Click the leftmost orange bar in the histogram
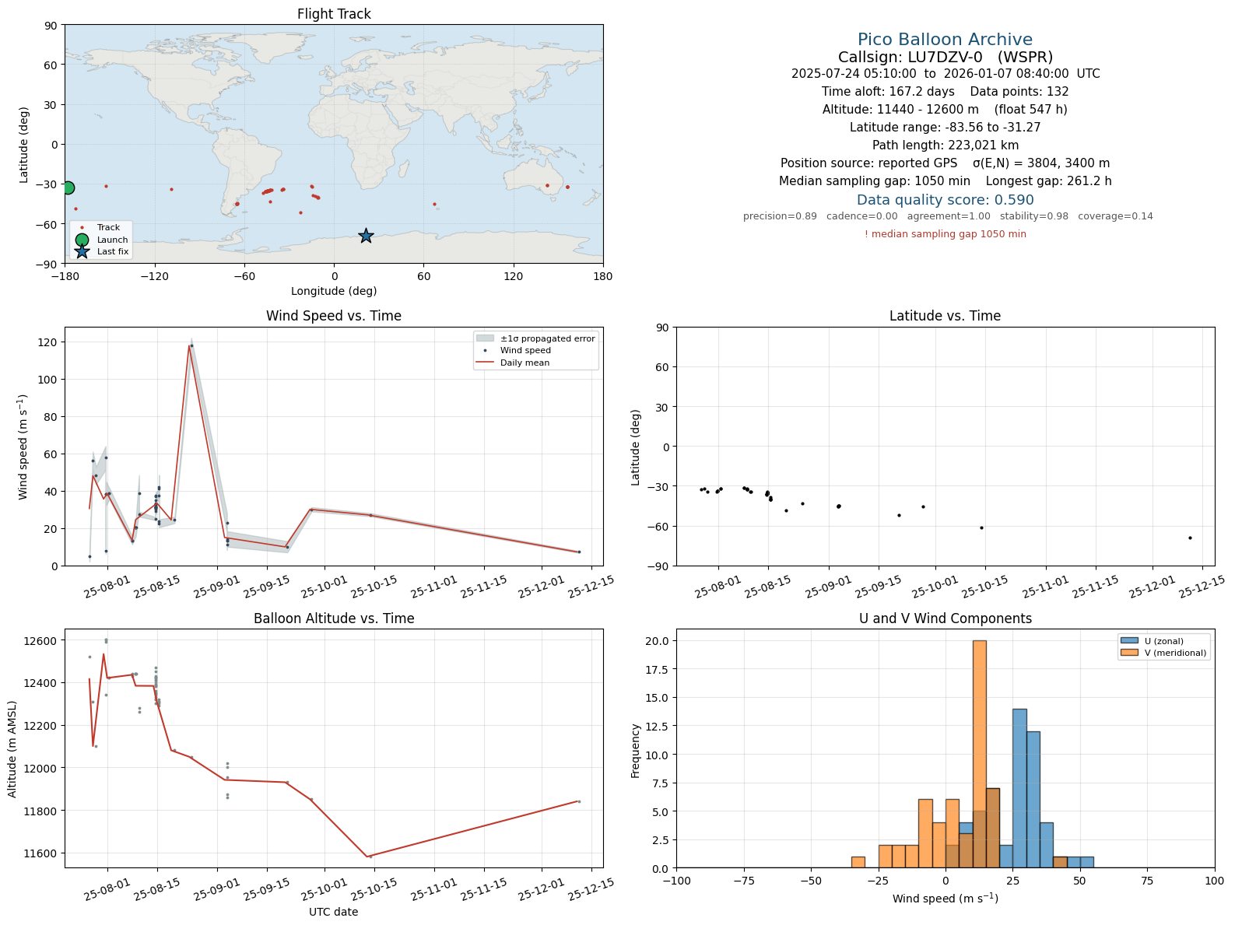Screen dimensions: 1235x925 point(858,862)
